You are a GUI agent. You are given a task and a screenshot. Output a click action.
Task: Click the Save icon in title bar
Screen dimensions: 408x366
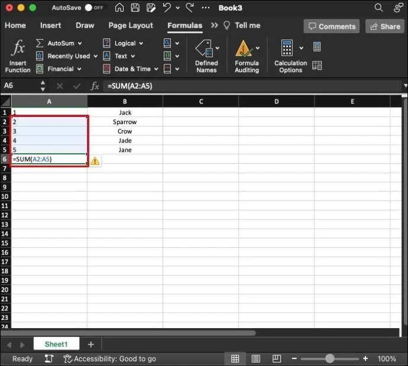(136, 8)
